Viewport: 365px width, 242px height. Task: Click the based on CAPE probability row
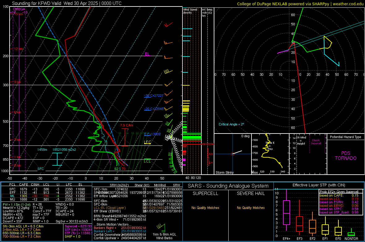point(339,195)
